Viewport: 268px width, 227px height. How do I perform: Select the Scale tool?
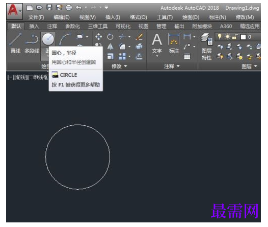(x=110, y=56)
